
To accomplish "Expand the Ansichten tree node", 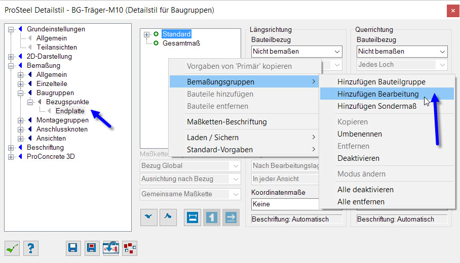I will tap(21, 139).
